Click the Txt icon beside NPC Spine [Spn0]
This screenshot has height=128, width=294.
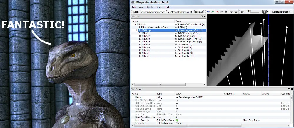(176, 36)
